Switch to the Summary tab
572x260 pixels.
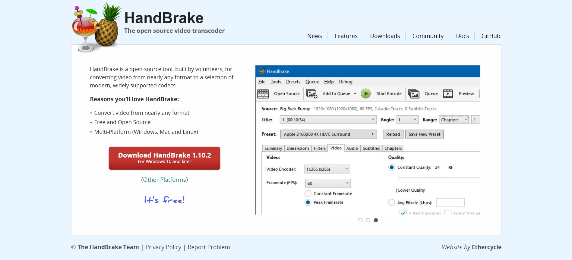click(273, 148)
